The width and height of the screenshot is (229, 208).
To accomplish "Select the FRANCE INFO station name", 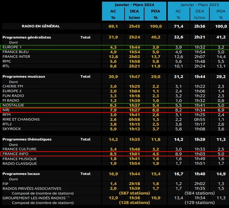I will pos(15,154).
